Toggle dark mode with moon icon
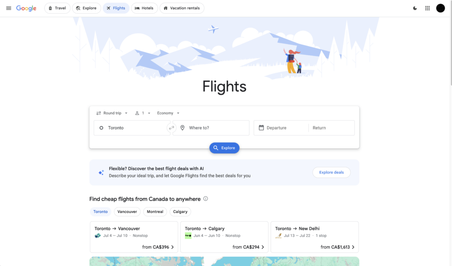Viewport: 452px width, 266px height. point(415,8)
